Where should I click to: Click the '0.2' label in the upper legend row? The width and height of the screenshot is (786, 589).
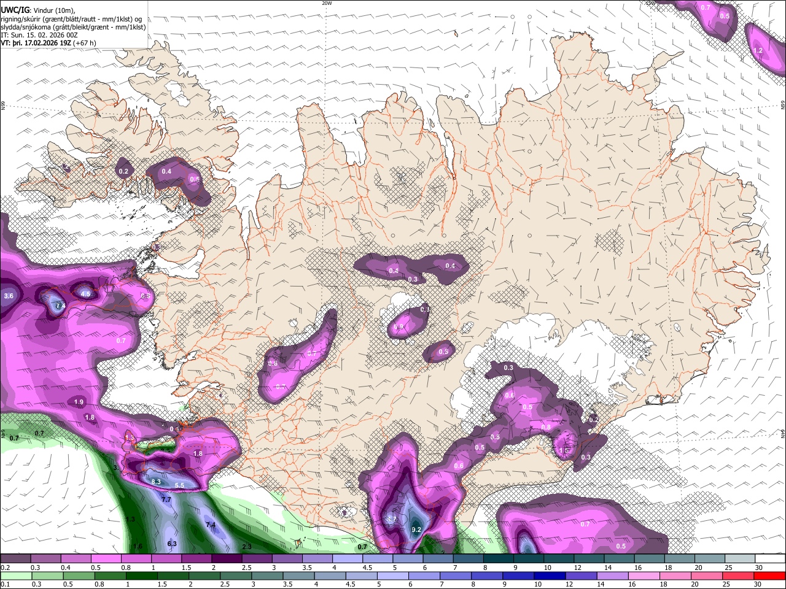6,568
